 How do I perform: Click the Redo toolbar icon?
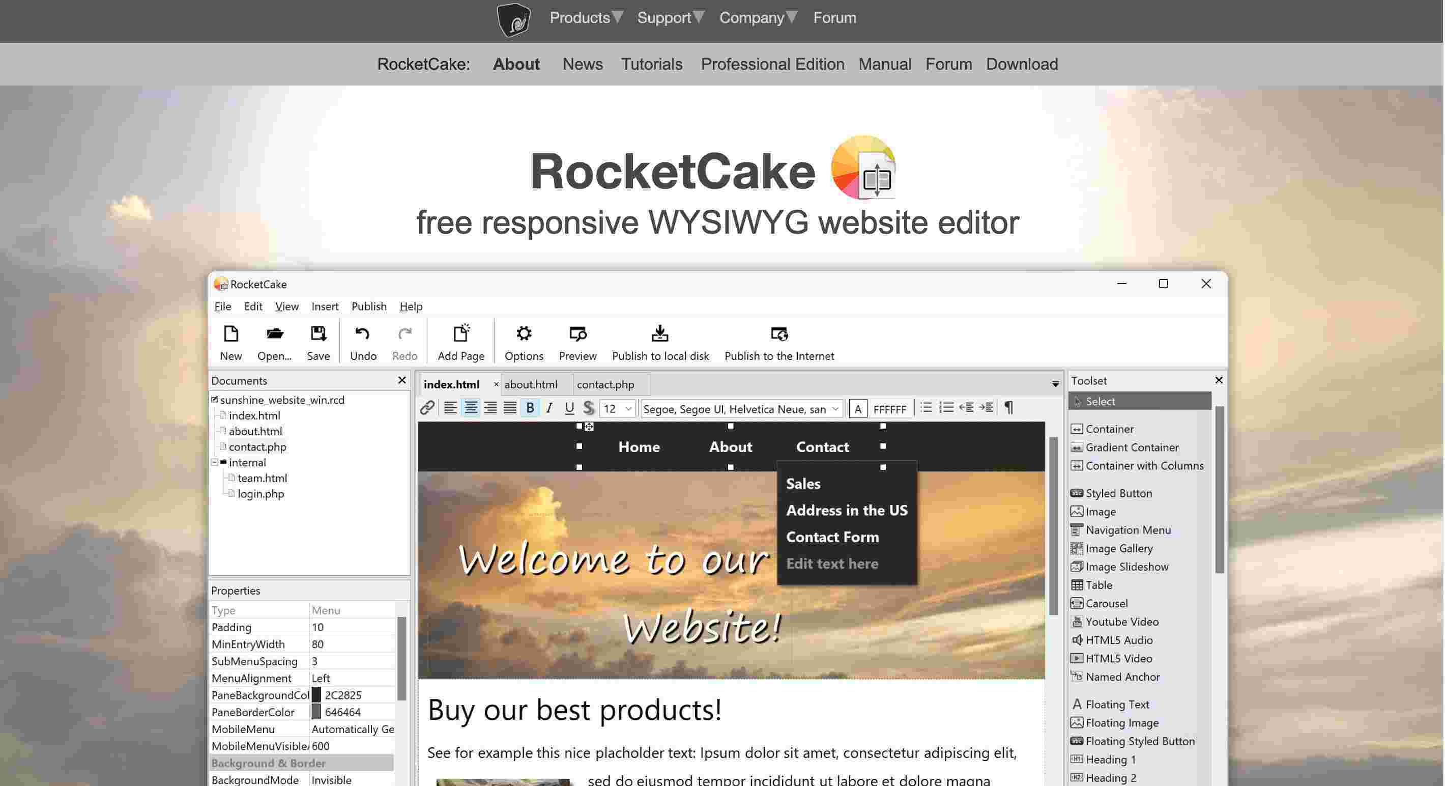point(404,333)
